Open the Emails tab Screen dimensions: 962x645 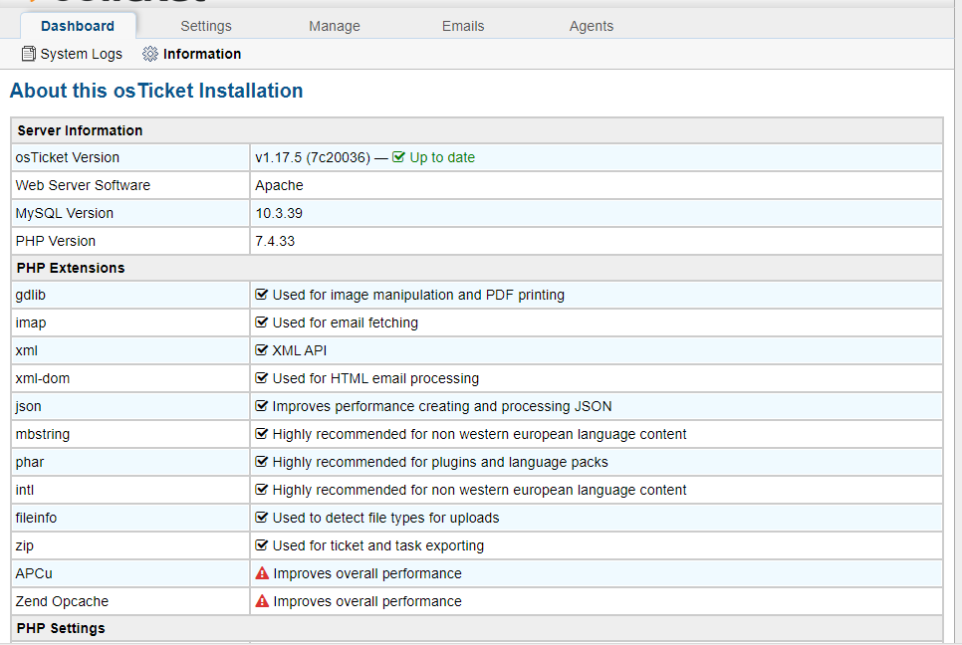[463, 26]
